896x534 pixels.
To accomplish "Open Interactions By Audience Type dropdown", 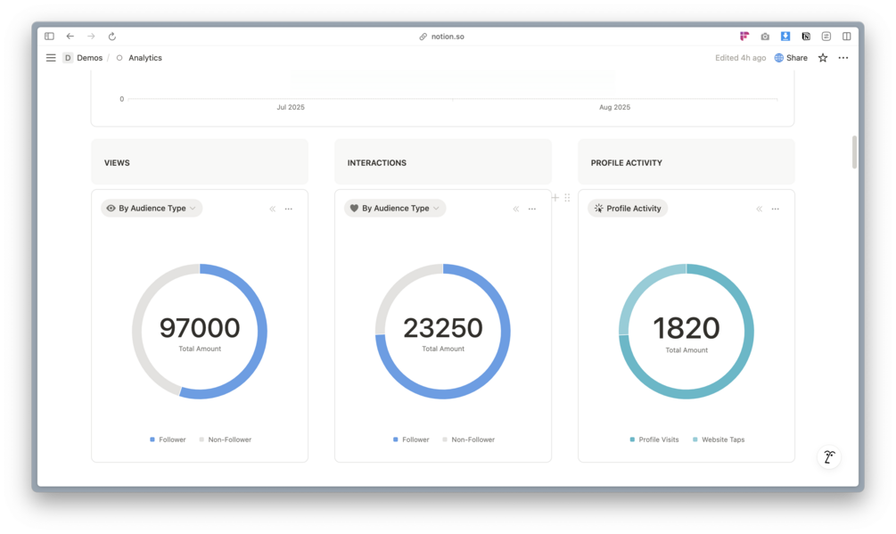I will point(395,209).
